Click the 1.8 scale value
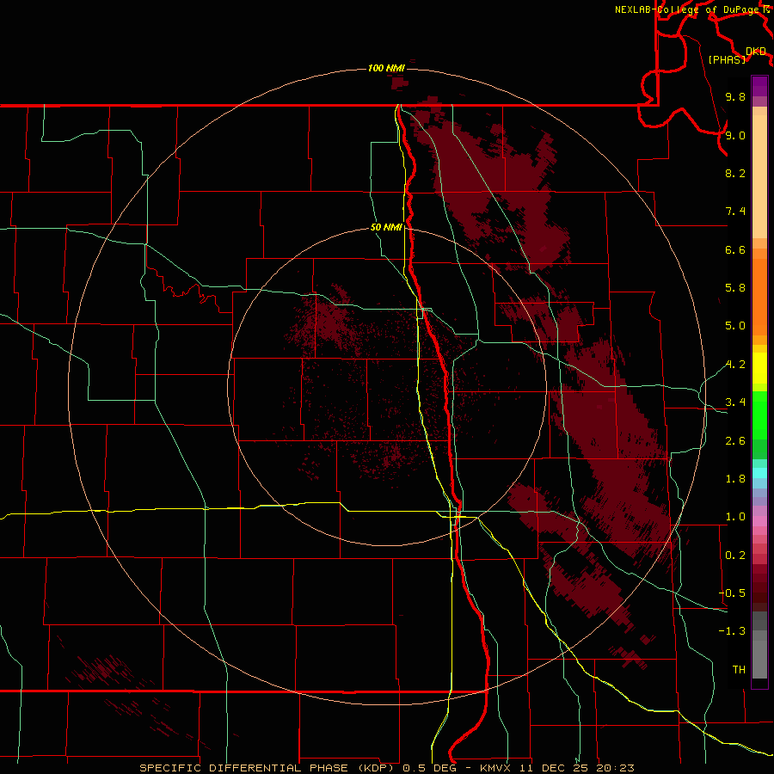This screenshot has height=774, width=774. [735, 479]
